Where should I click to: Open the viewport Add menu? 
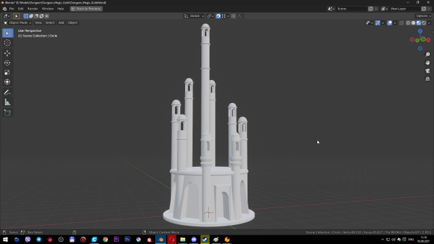pos(61,22)
